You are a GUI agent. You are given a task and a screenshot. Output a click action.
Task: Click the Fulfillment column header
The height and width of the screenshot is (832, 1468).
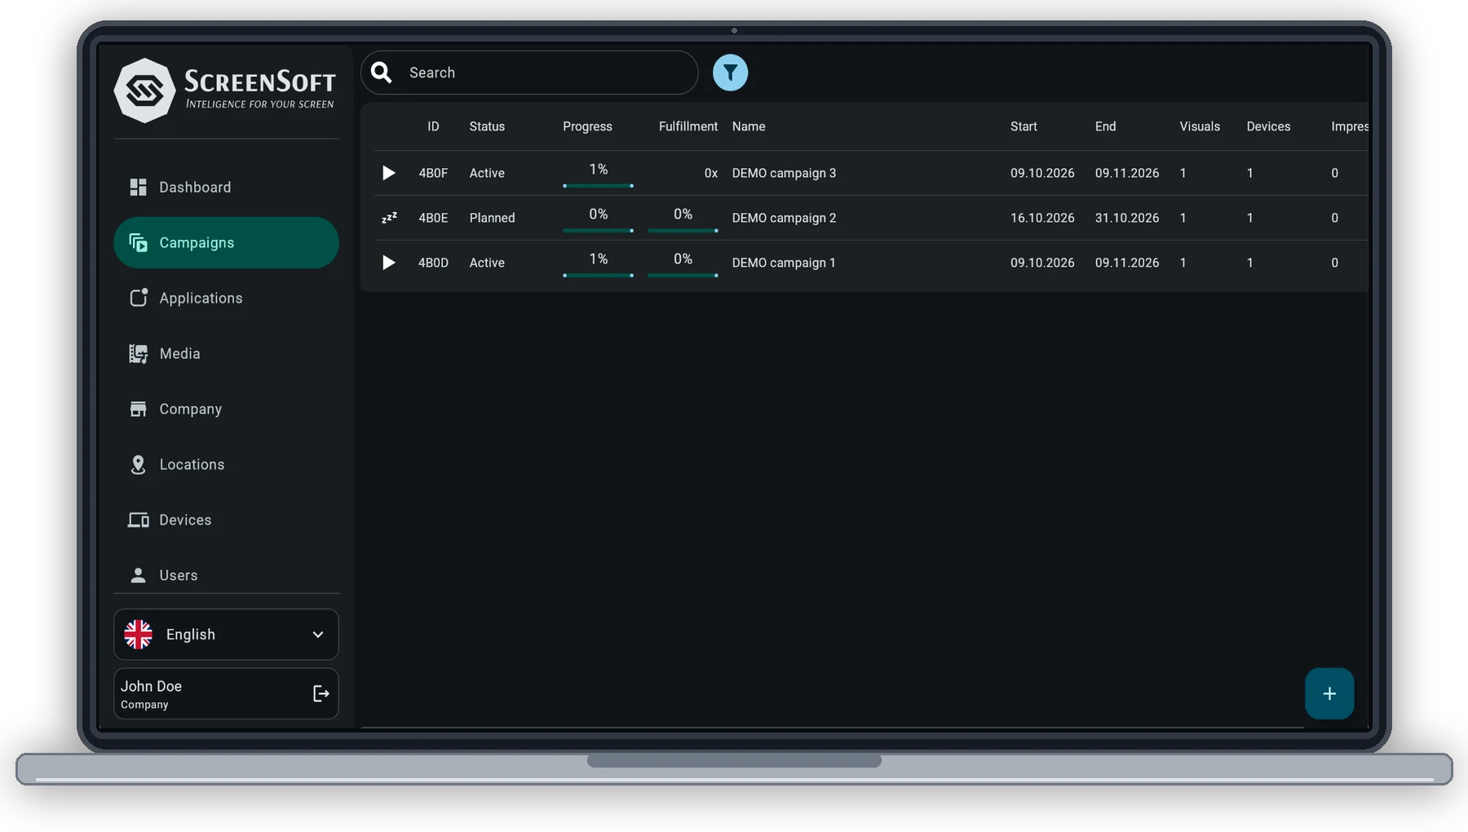688,126
